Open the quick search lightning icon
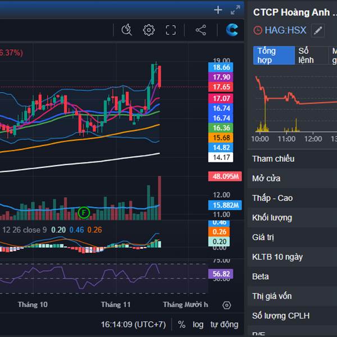The width and height of the screenshot is (337, 337). tap(127, 30)
